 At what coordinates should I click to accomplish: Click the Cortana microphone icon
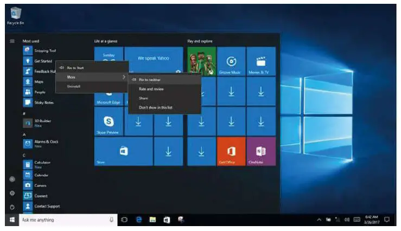point(111,220)
